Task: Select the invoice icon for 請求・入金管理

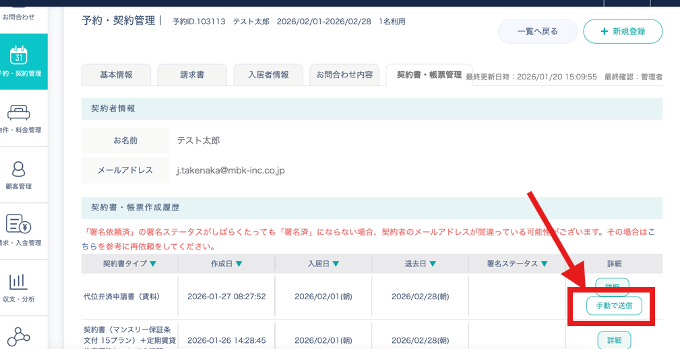Action: coord(19,224)
